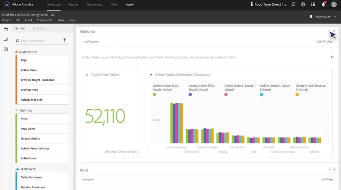Select the Visits metric

pos(42,119)
